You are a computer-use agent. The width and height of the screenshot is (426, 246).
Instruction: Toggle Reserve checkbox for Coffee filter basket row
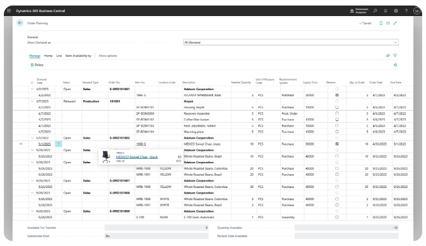pos(337,119)
